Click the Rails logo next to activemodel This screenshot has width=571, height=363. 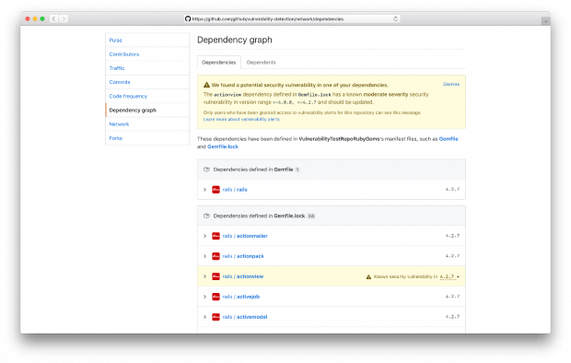pos(216,317)
